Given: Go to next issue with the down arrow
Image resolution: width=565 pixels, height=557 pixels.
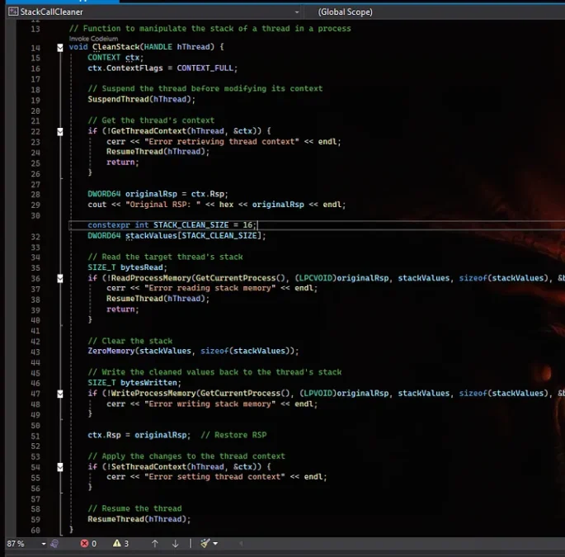Looking at the screenshot, I should (175, 543).
